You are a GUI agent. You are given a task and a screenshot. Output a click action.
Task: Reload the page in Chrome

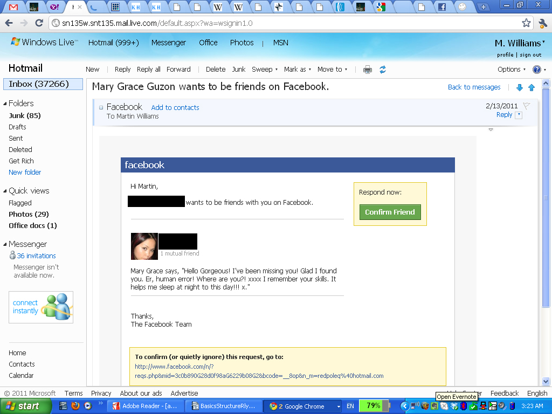[x=39, y=23]
